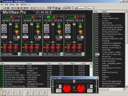Fast-forward deck 2
The height and width of the screenshot is (96, 128).
tap(27, 31)
